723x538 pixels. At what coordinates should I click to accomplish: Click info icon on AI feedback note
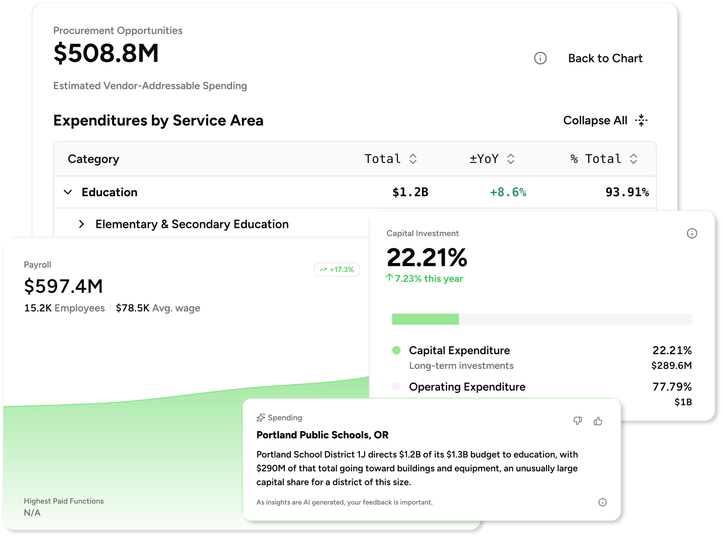pyautogui.click(x=602, y=502)
